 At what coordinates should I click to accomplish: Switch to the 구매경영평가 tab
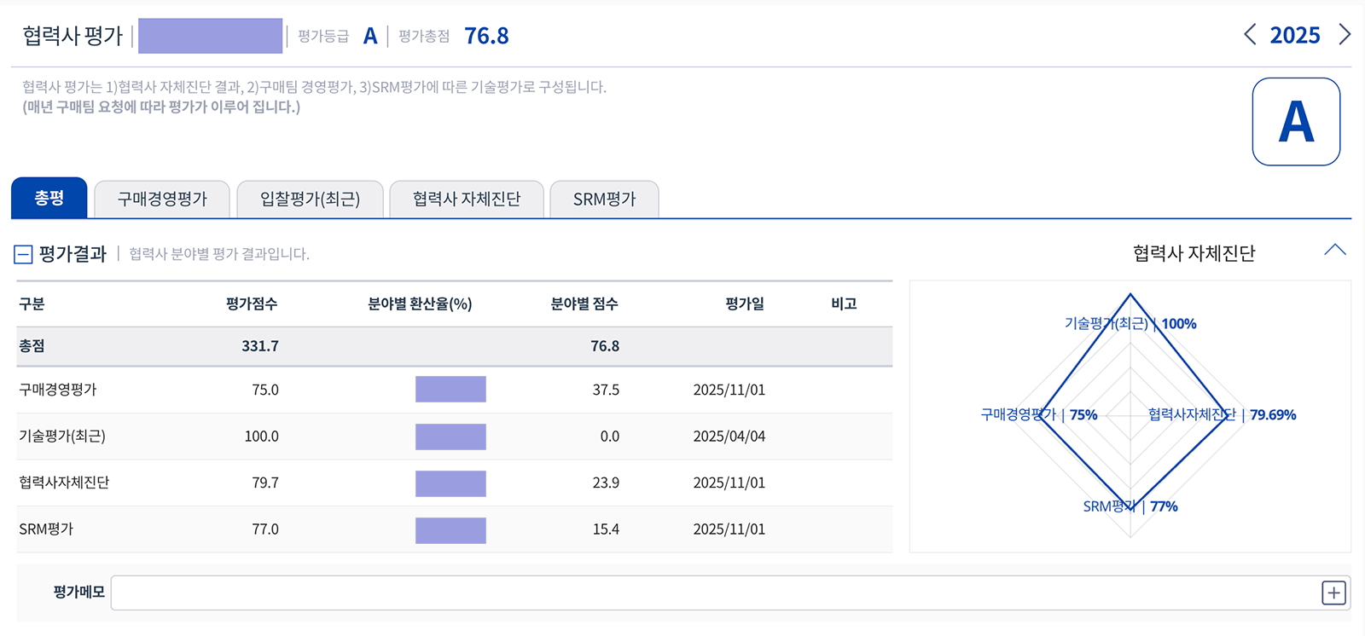(x=162, y=199)
